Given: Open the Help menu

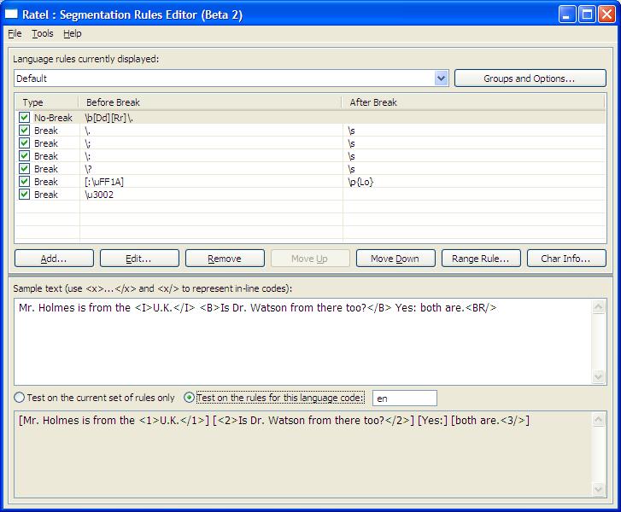Looking at the screenshot, I should pyautogui.click(x=73, y=33).
